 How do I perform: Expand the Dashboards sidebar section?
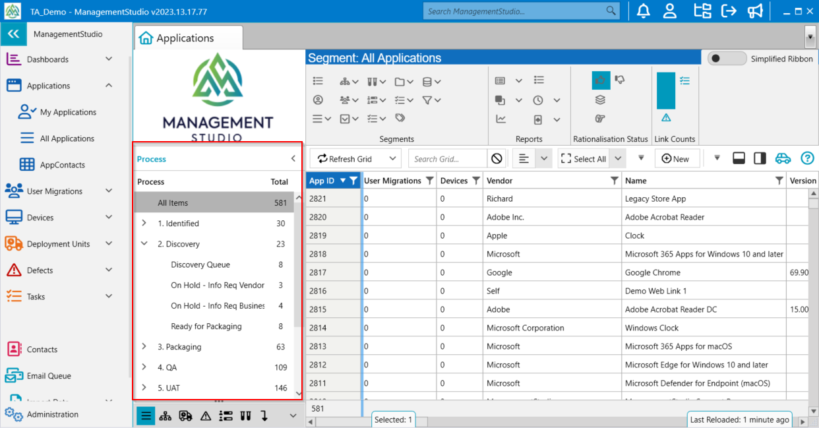click(x=109, y=59)
